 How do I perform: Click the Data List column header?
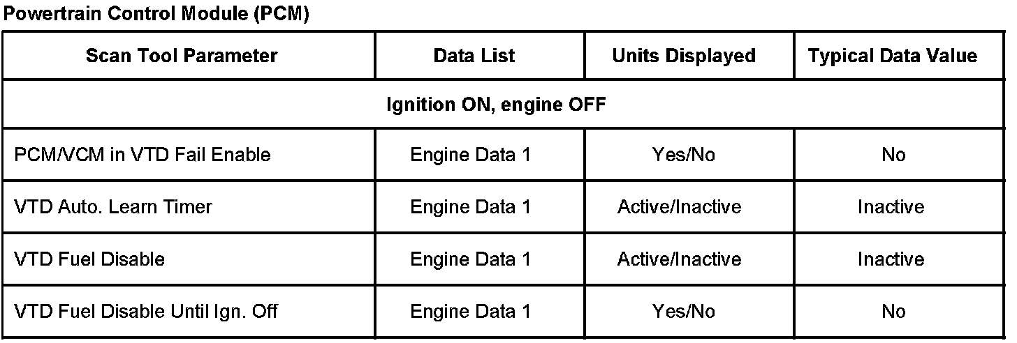pos(474,56)
